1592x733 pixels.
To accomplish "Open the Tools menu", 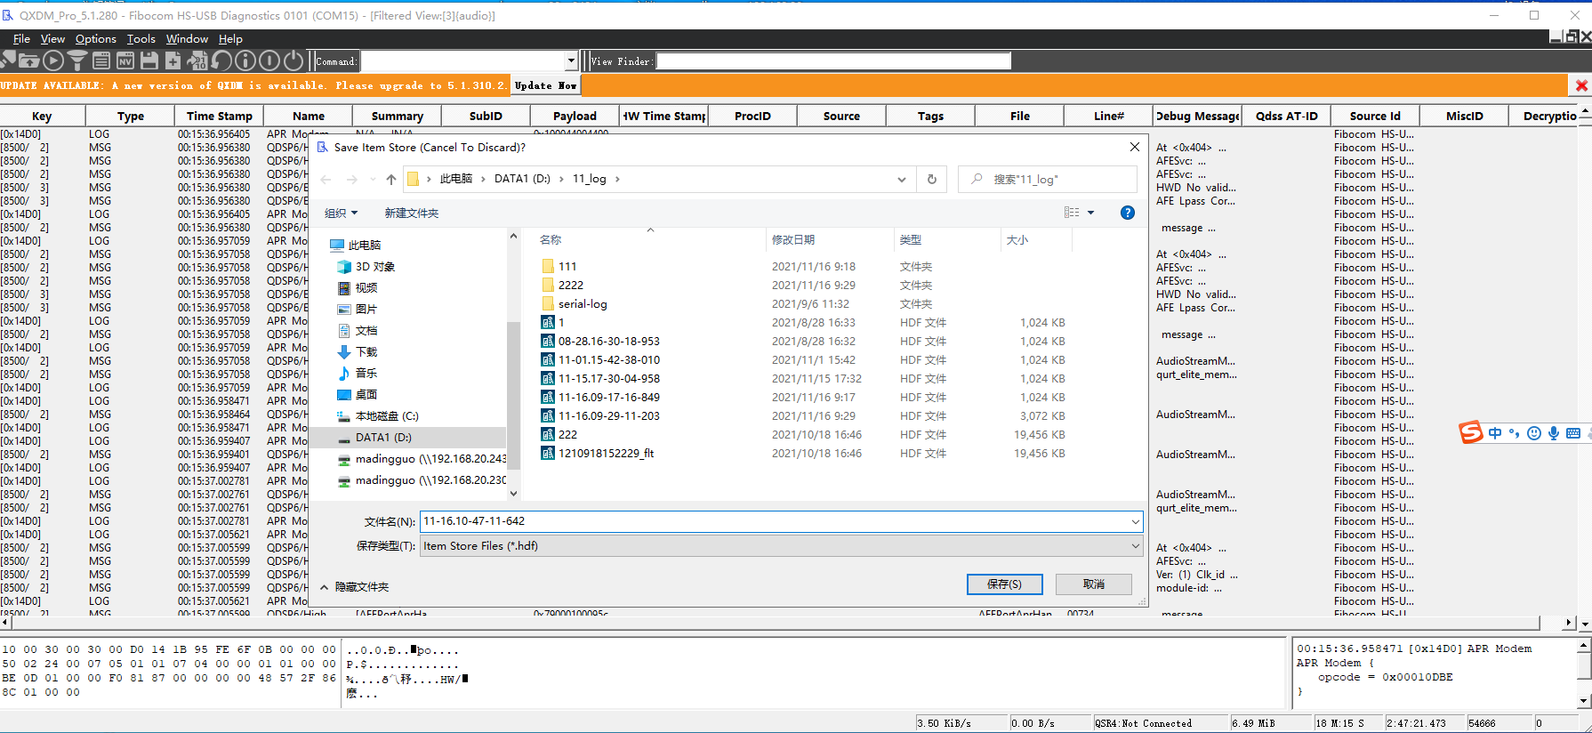I will click(x=141, y=39).
